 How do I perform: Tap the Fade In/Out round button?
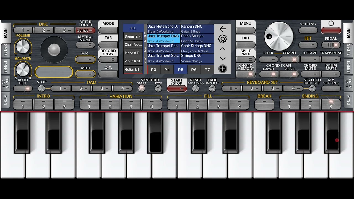(x=212, y=88)
